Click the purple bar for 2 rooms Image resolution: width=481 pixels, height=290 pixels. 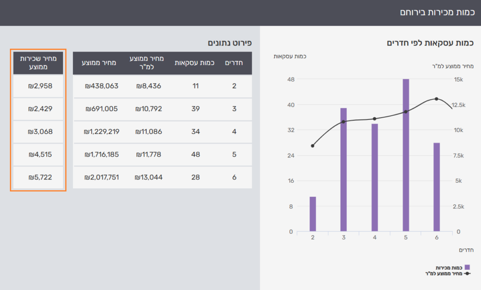[x=313, y=214]
